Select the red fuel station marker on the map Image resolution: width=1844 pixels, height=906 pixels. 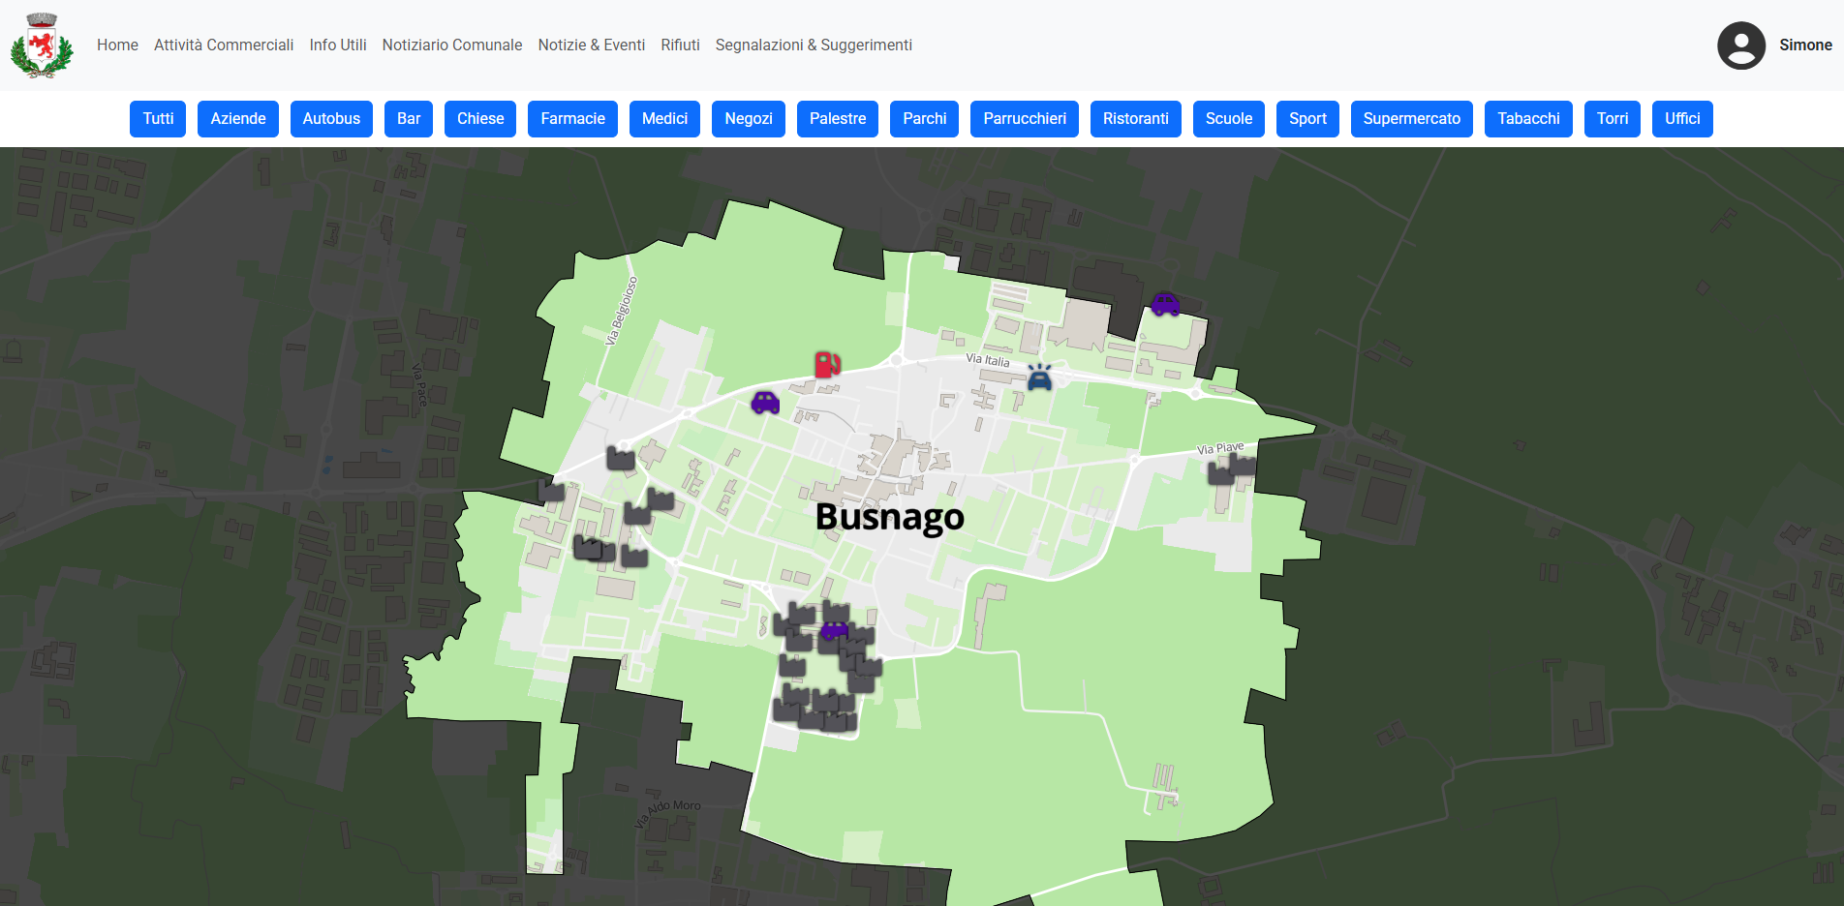coord(826,366)
